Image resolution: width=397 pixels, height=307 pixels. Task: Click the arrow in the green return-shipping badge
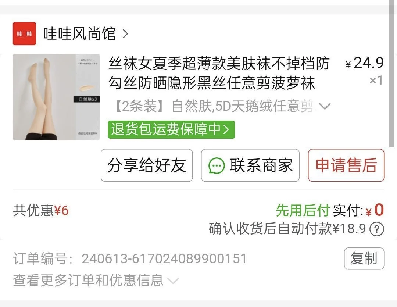click(226, 129)
